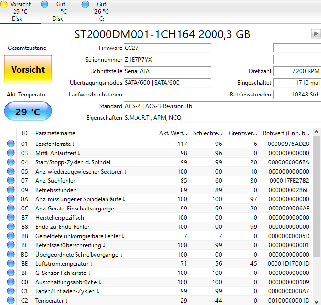Click status icon for Geräte-Einschaltvorgänge row
The image size is (321, 305).
(x=11, y=208)
